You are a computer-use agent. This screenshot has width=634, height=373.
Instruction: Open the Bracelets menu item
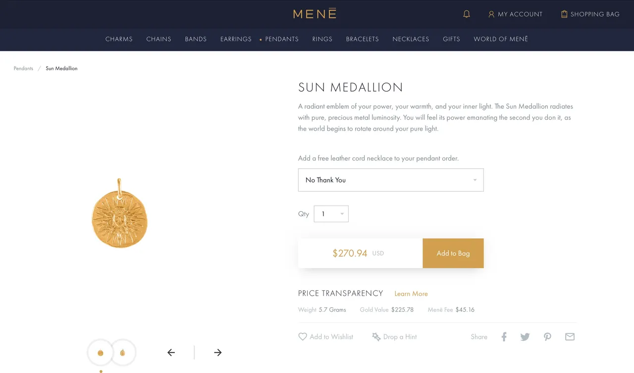[x=363, y=39]
